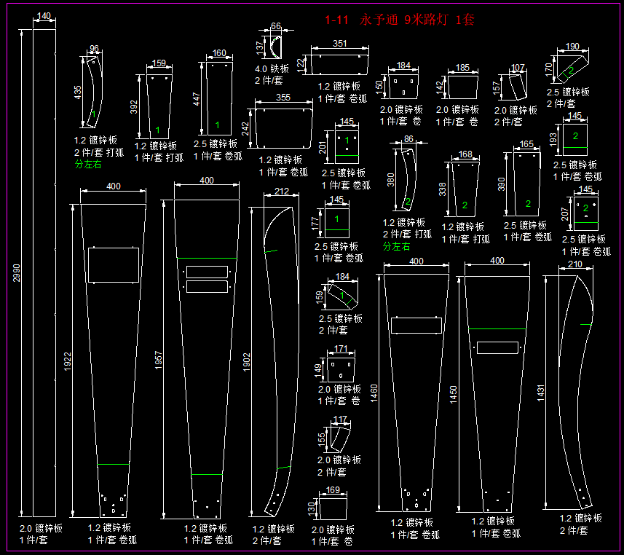Image resolution: width=624 pixels, height=555 pixels.
Task: Click the 1922 height dimension text
Action: pos(68,361)
